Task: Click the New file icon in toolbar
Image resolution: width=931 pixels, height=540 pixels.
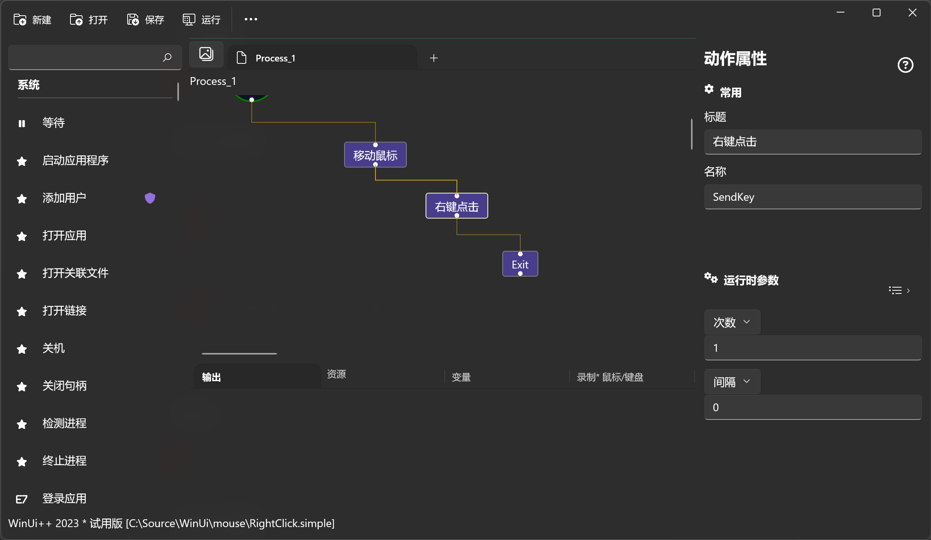Action: tap(20, 20)
